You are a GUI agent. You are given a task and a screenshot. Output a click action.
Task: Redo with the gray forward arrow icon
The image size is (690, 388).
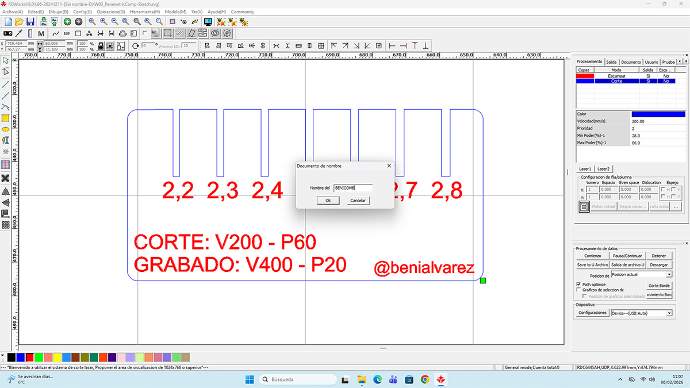78,21
